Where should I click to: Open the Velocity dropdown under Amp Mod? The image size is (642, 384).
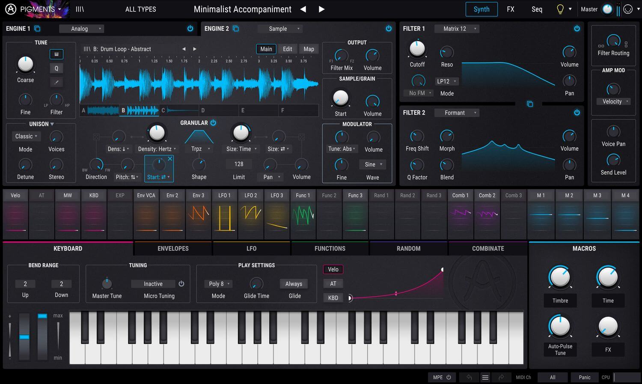(x=613, y=101)
